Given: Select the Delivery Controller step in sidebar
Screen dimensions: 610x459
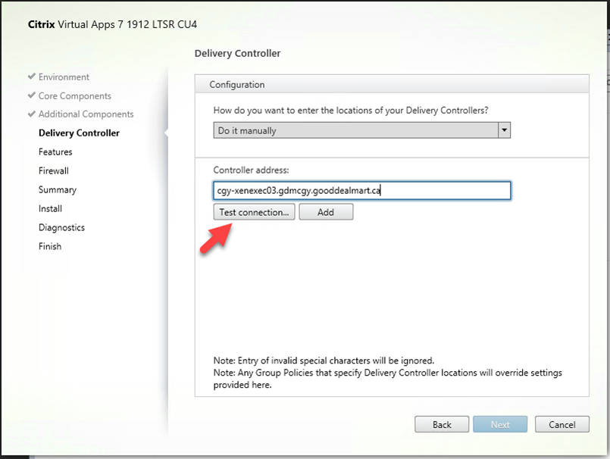Looking at the screenshot, I should coord(79,133).
